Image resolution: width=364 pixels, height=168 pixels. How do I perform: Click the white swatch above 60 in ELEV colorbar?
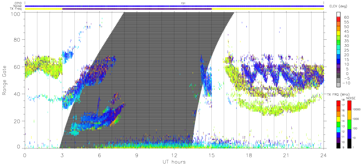pos(339,15)
